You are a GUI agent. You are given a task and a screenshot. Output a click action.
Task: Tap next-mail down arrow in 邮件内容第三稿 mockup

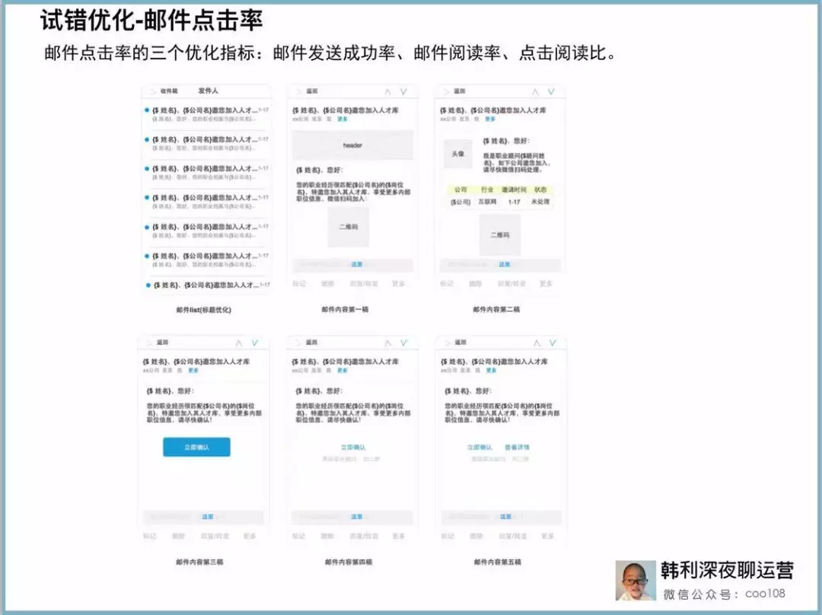pos(255,343)
